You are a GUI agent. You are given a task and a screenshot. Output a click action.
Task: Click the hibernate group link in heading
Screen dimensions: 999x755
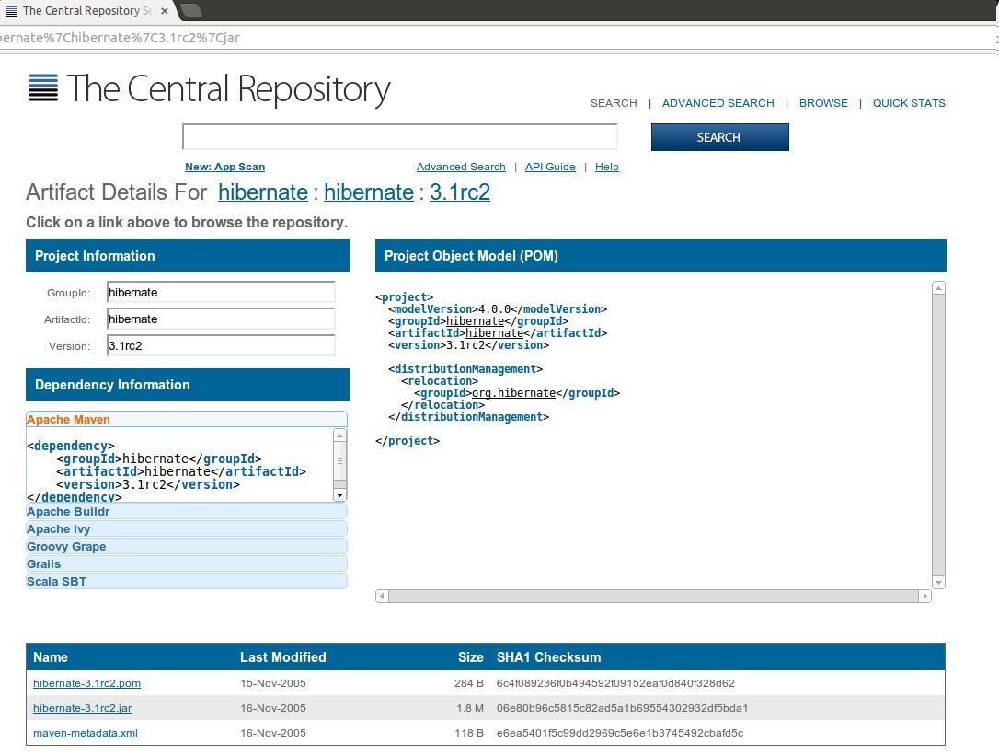(262, 192)
